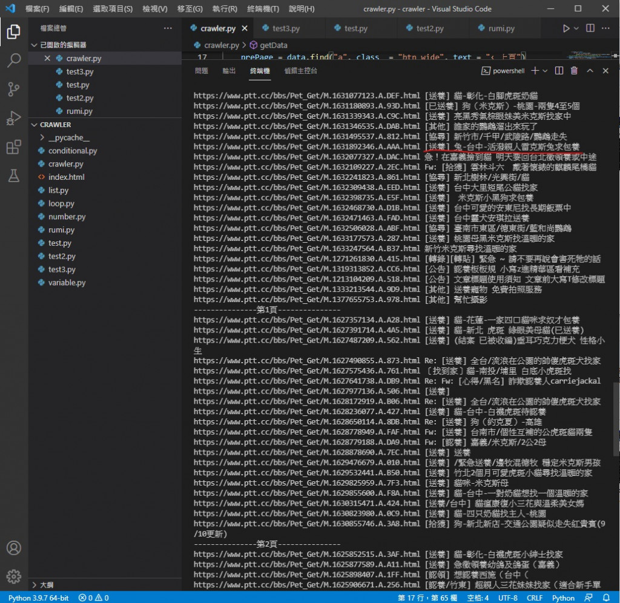Switch to test3.py editor tab
Screen dimensions: 620x603
coord(286,28)
